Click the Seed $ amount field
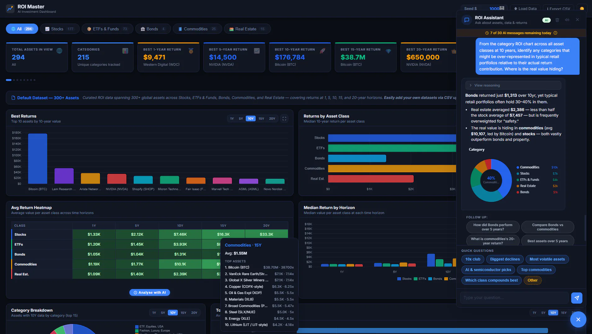The width and height of the screenshot is (592, 334). [x=494, y=9]
